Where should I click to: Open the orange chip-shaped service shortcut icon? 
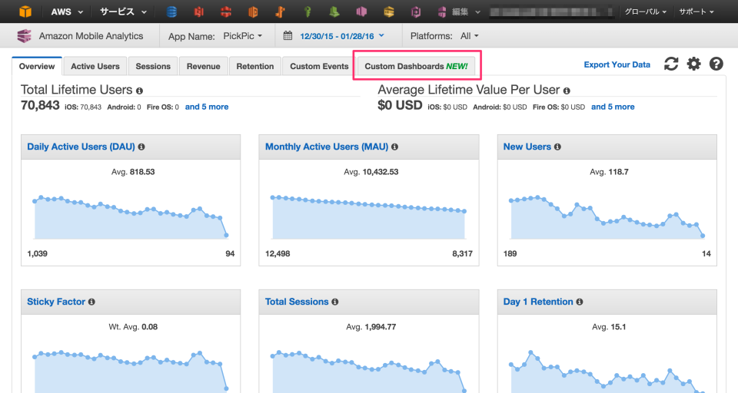(253, 12)
